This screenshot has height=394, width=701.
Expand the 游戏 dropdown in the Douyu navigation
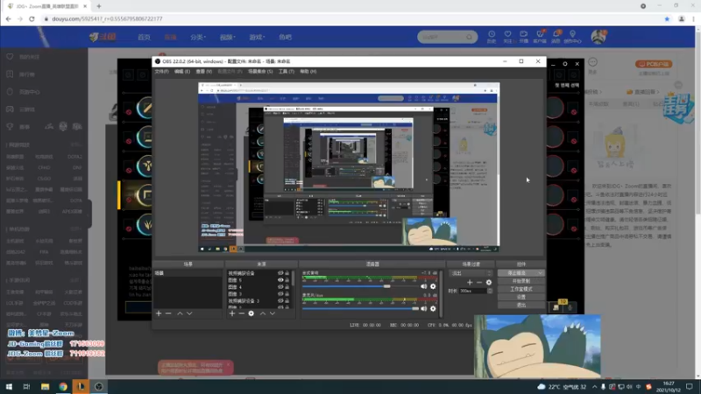257,37
